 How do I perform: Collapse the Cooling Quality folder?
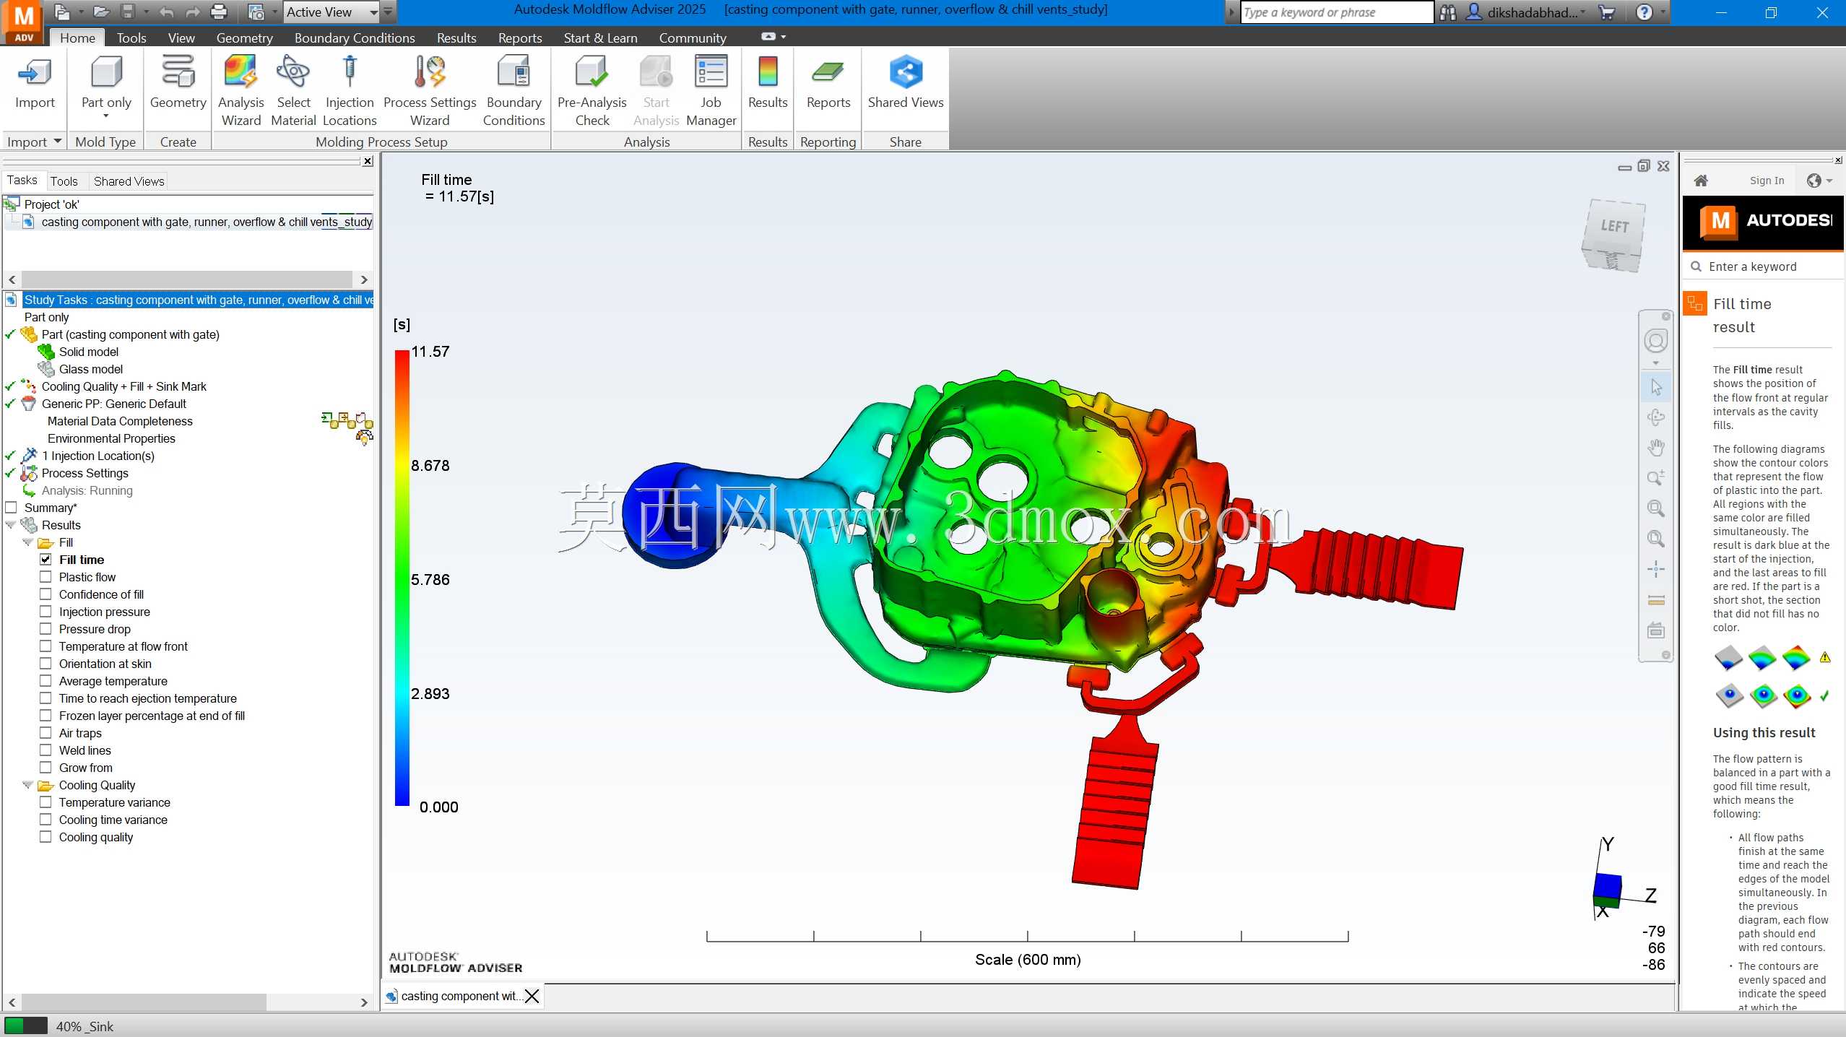click(x=28, y=785)
